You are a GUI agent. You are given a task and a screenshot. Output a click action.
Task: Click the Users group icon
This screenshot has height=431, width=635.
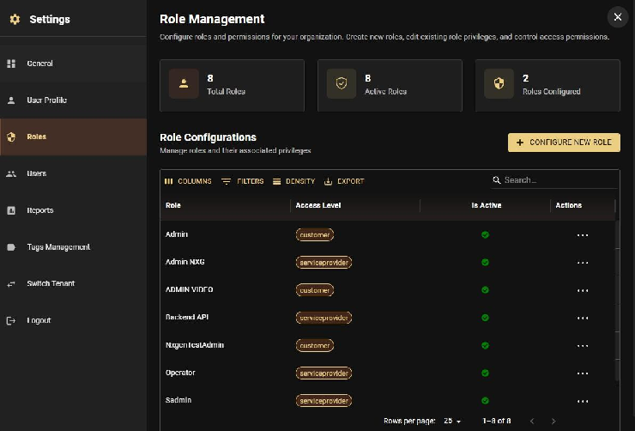click(11, 173)
